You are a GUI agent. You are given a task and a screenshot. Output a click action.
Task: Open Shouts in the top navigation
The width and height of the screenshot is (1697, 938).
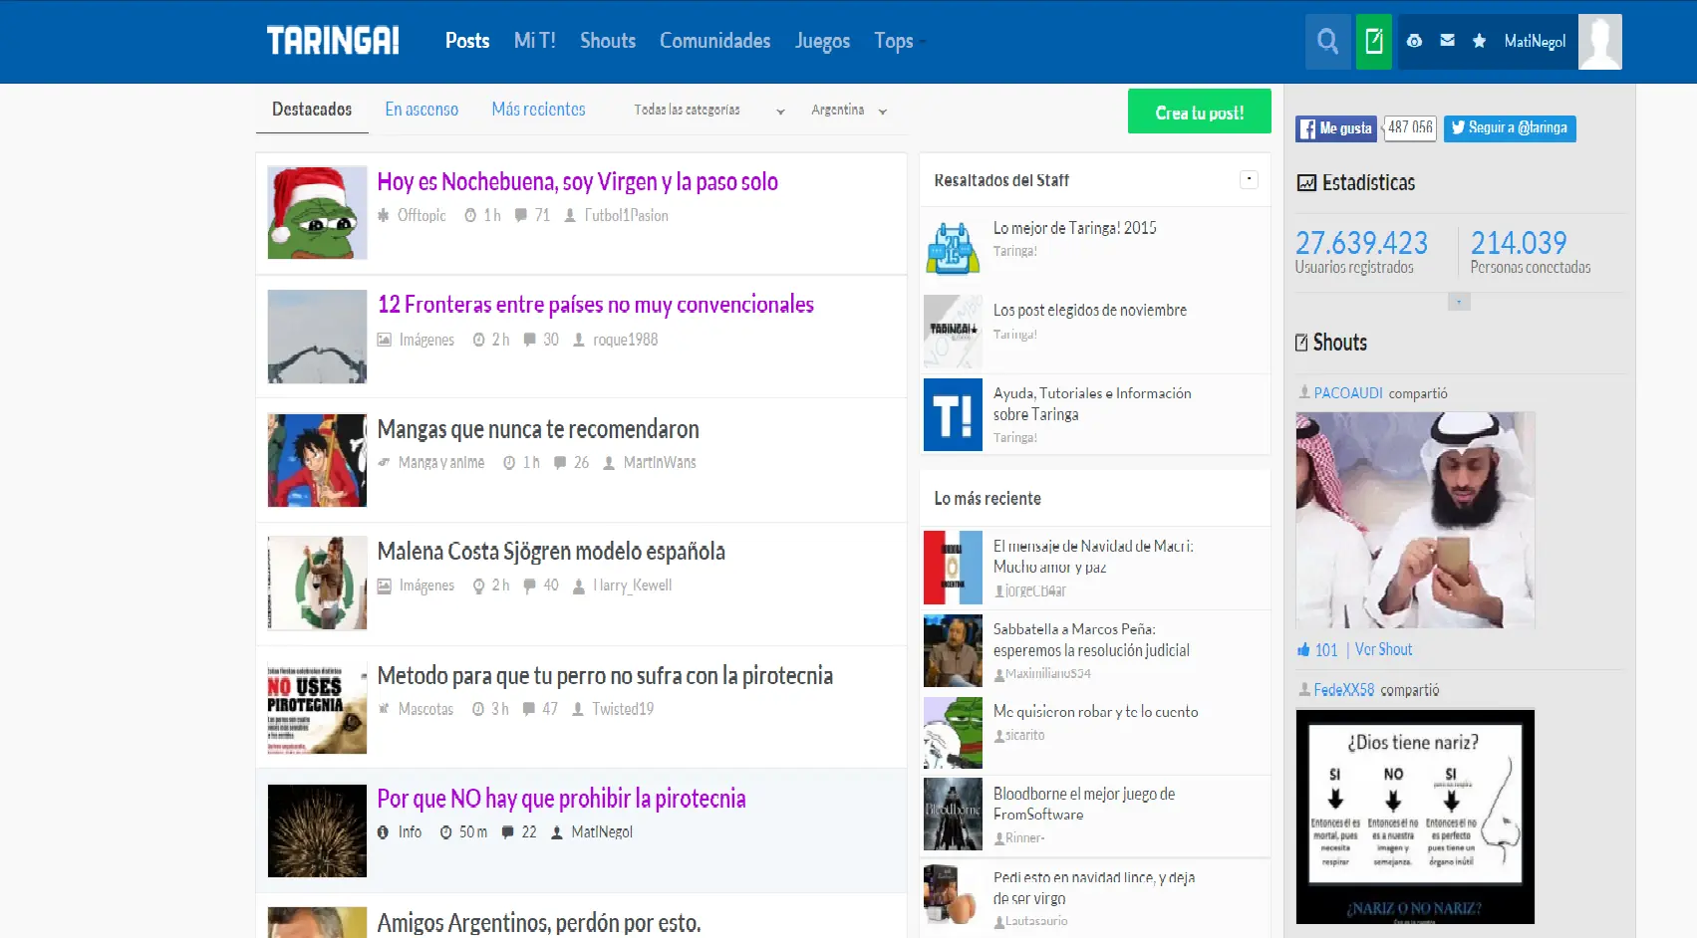608,41
